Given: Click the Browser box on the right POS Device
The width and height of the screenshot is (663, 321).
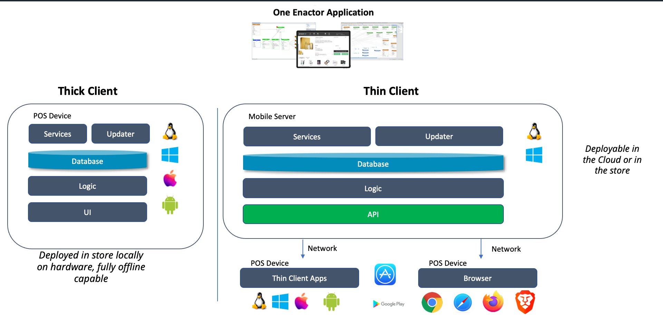Looking at the screenshot, I should coord(478,278).
